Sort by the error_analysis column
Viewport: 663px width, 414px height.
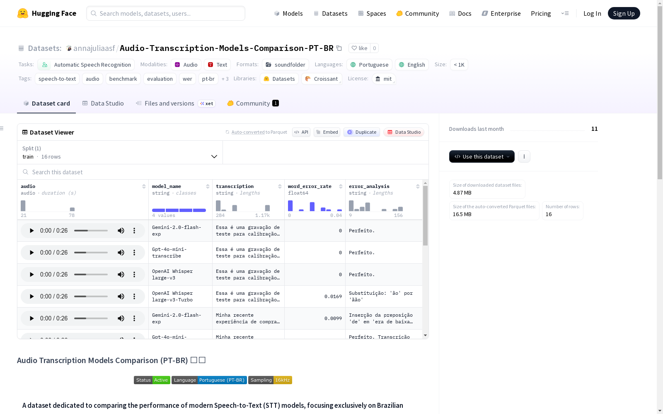tap(418, 186)
